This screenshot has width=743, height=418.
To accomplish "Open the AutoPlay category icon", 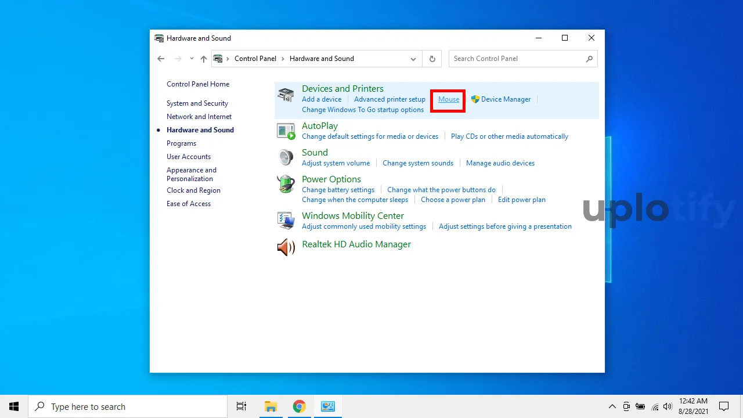I will (x=286, y=131).
